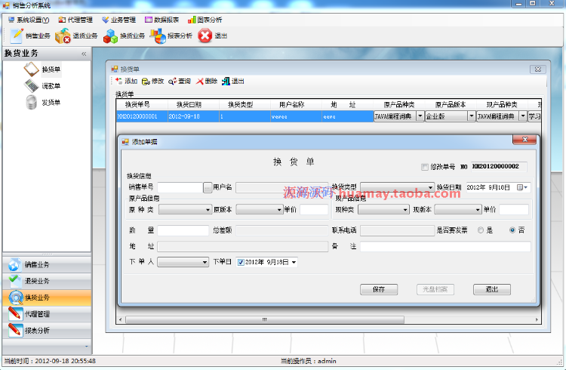The width and height of the screenshot is (566, 370).
Task: Close the 换货单 child window
Action: [537, 69]
